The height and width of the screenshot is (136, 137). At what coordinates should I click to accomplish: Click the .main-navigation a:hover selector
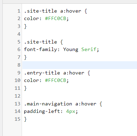pyautogui.click(x=60, y=104)
